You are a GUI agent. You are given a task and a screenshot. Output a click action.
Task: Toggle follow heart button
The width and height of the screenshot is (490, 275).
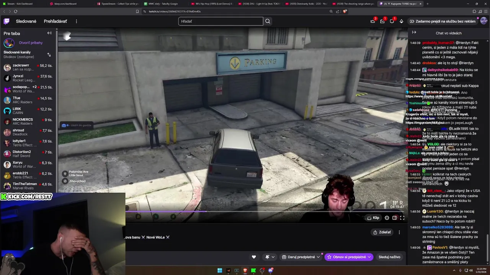coord(253,257)
